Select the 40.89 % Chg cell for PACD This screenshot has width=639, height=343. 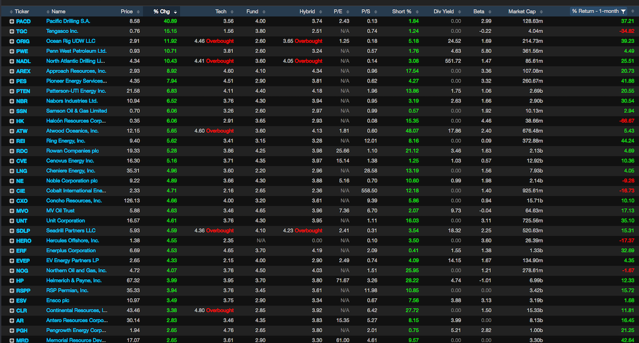(x=170, y=21)
